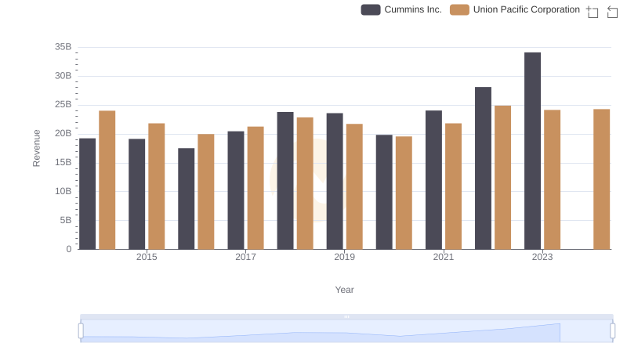Click the Cummins Inc. bar for 2015
Screen dimensions: 627x361
[136, 194]
